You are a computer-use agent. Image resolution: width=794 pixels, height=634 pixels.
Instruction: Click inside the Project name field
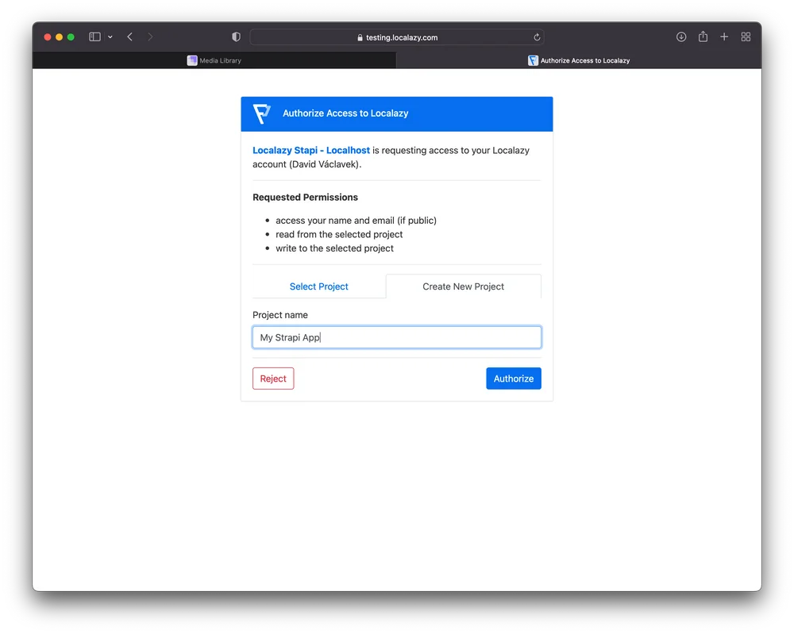tap(396, 336)
